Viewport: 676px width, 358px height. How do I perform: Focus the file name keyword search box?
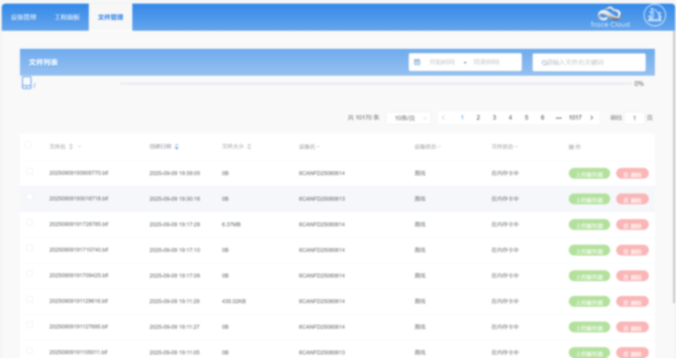pyautogui.click(x=589, y=62)
